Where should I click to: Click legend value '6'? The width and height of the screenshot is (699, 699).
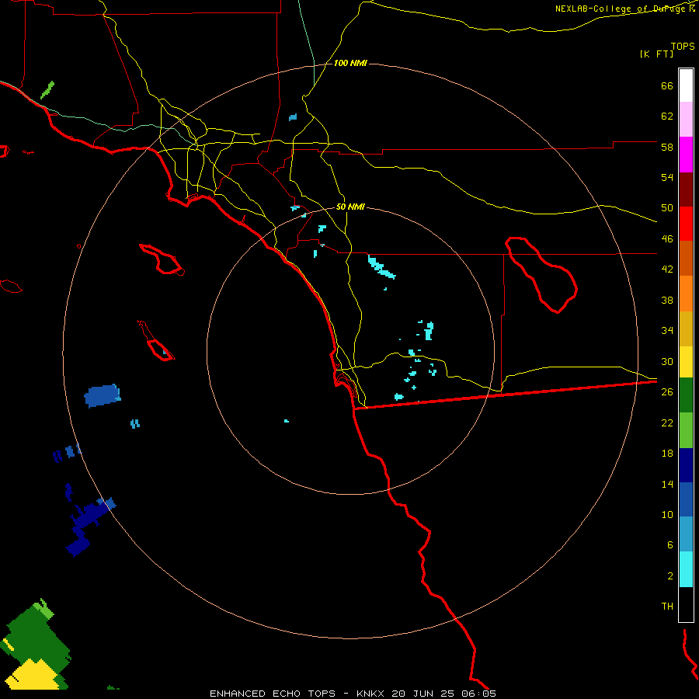pos(670,544)
